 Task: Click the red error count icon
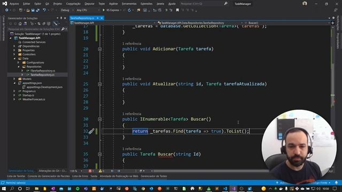tap(90, 171)
